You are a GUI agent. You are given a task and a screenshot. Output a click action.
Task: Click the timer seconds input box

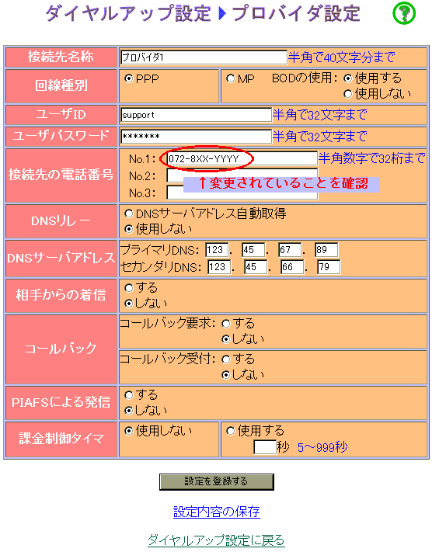[265, 447]
